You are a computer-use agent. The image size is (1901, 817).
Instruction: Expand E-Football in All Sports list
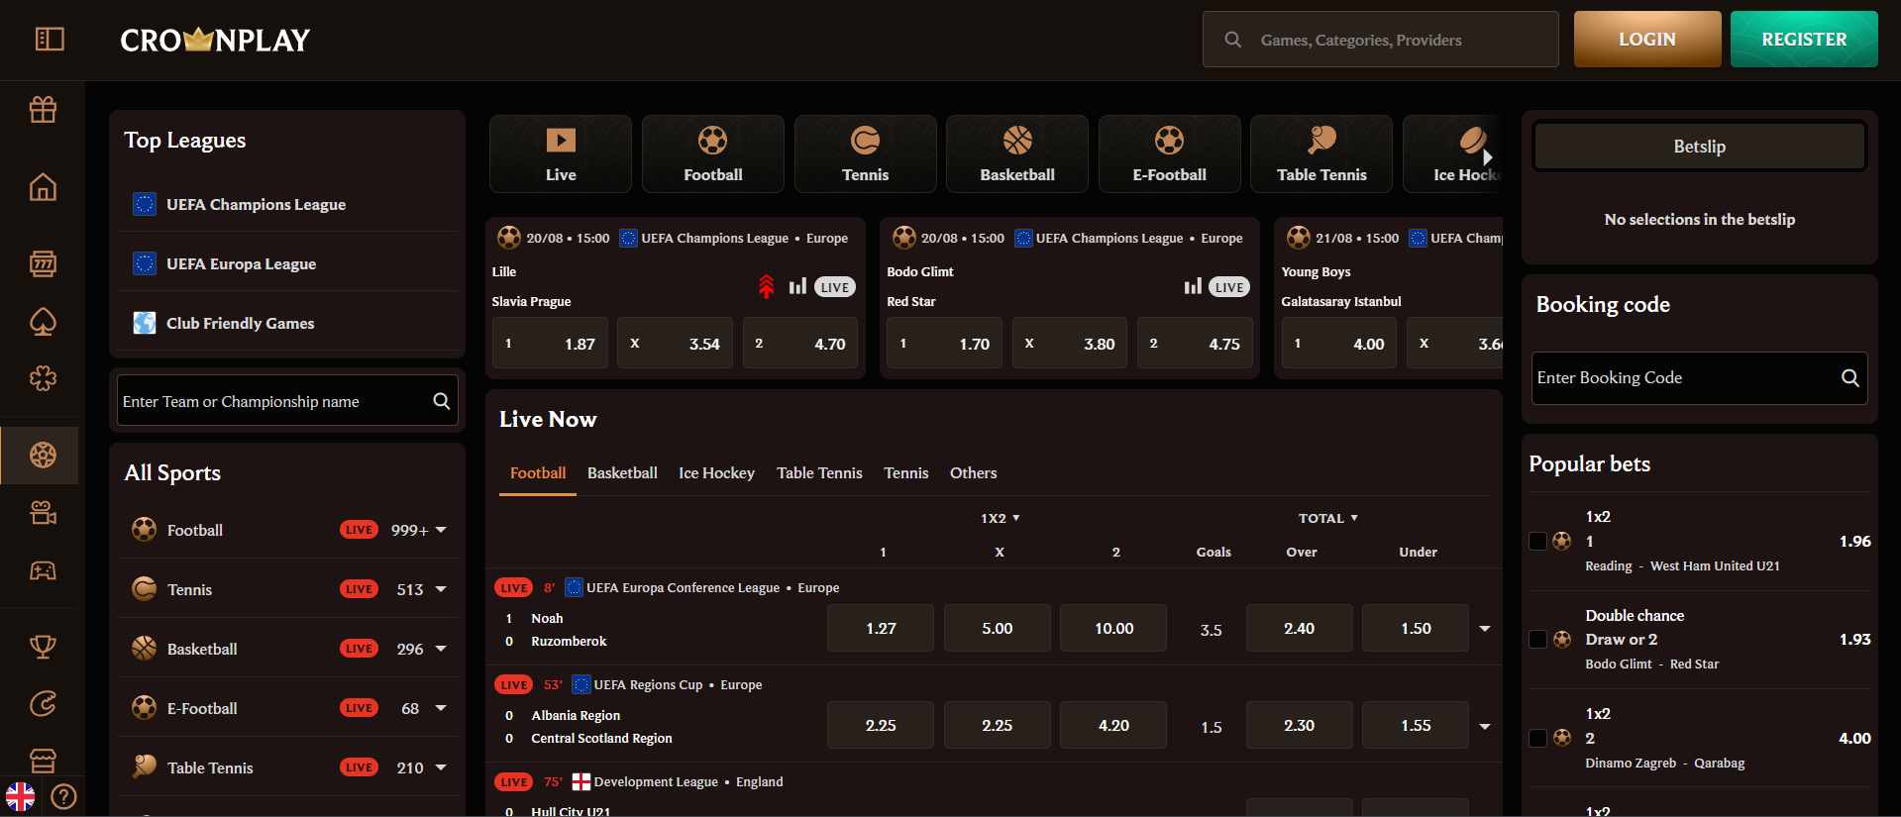click(441, 708)
